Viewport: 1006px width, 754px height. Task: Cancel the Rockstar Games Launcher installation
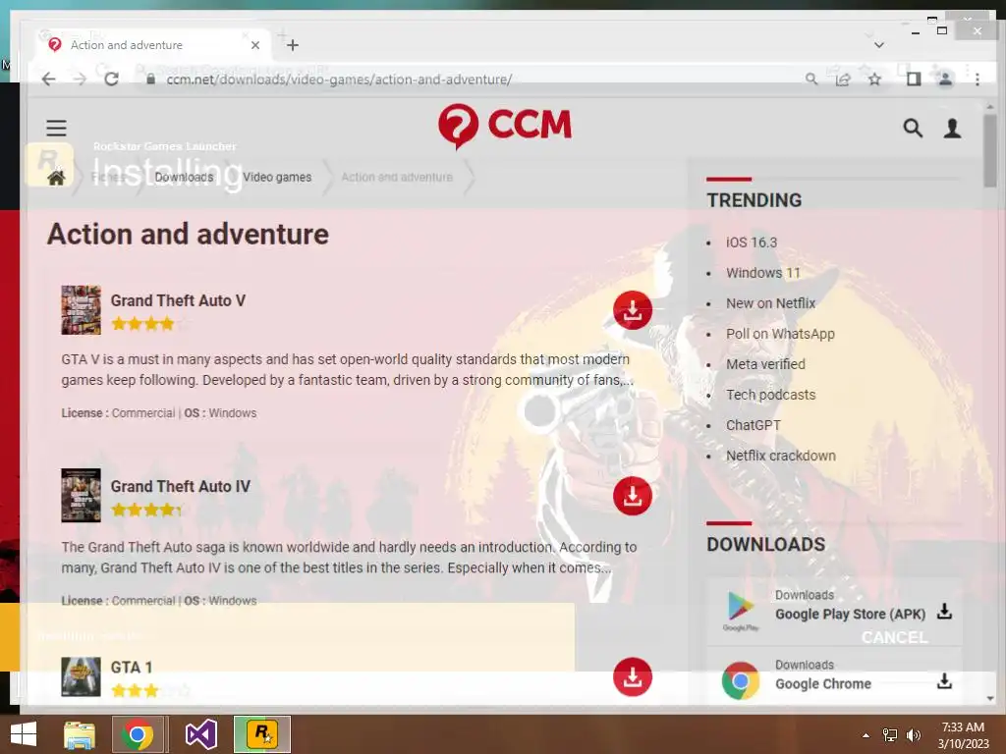(894, 637)
